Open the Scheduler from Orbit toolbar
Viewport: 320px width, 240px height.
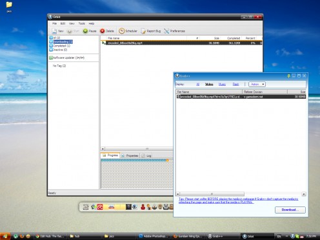click(128, 31)
